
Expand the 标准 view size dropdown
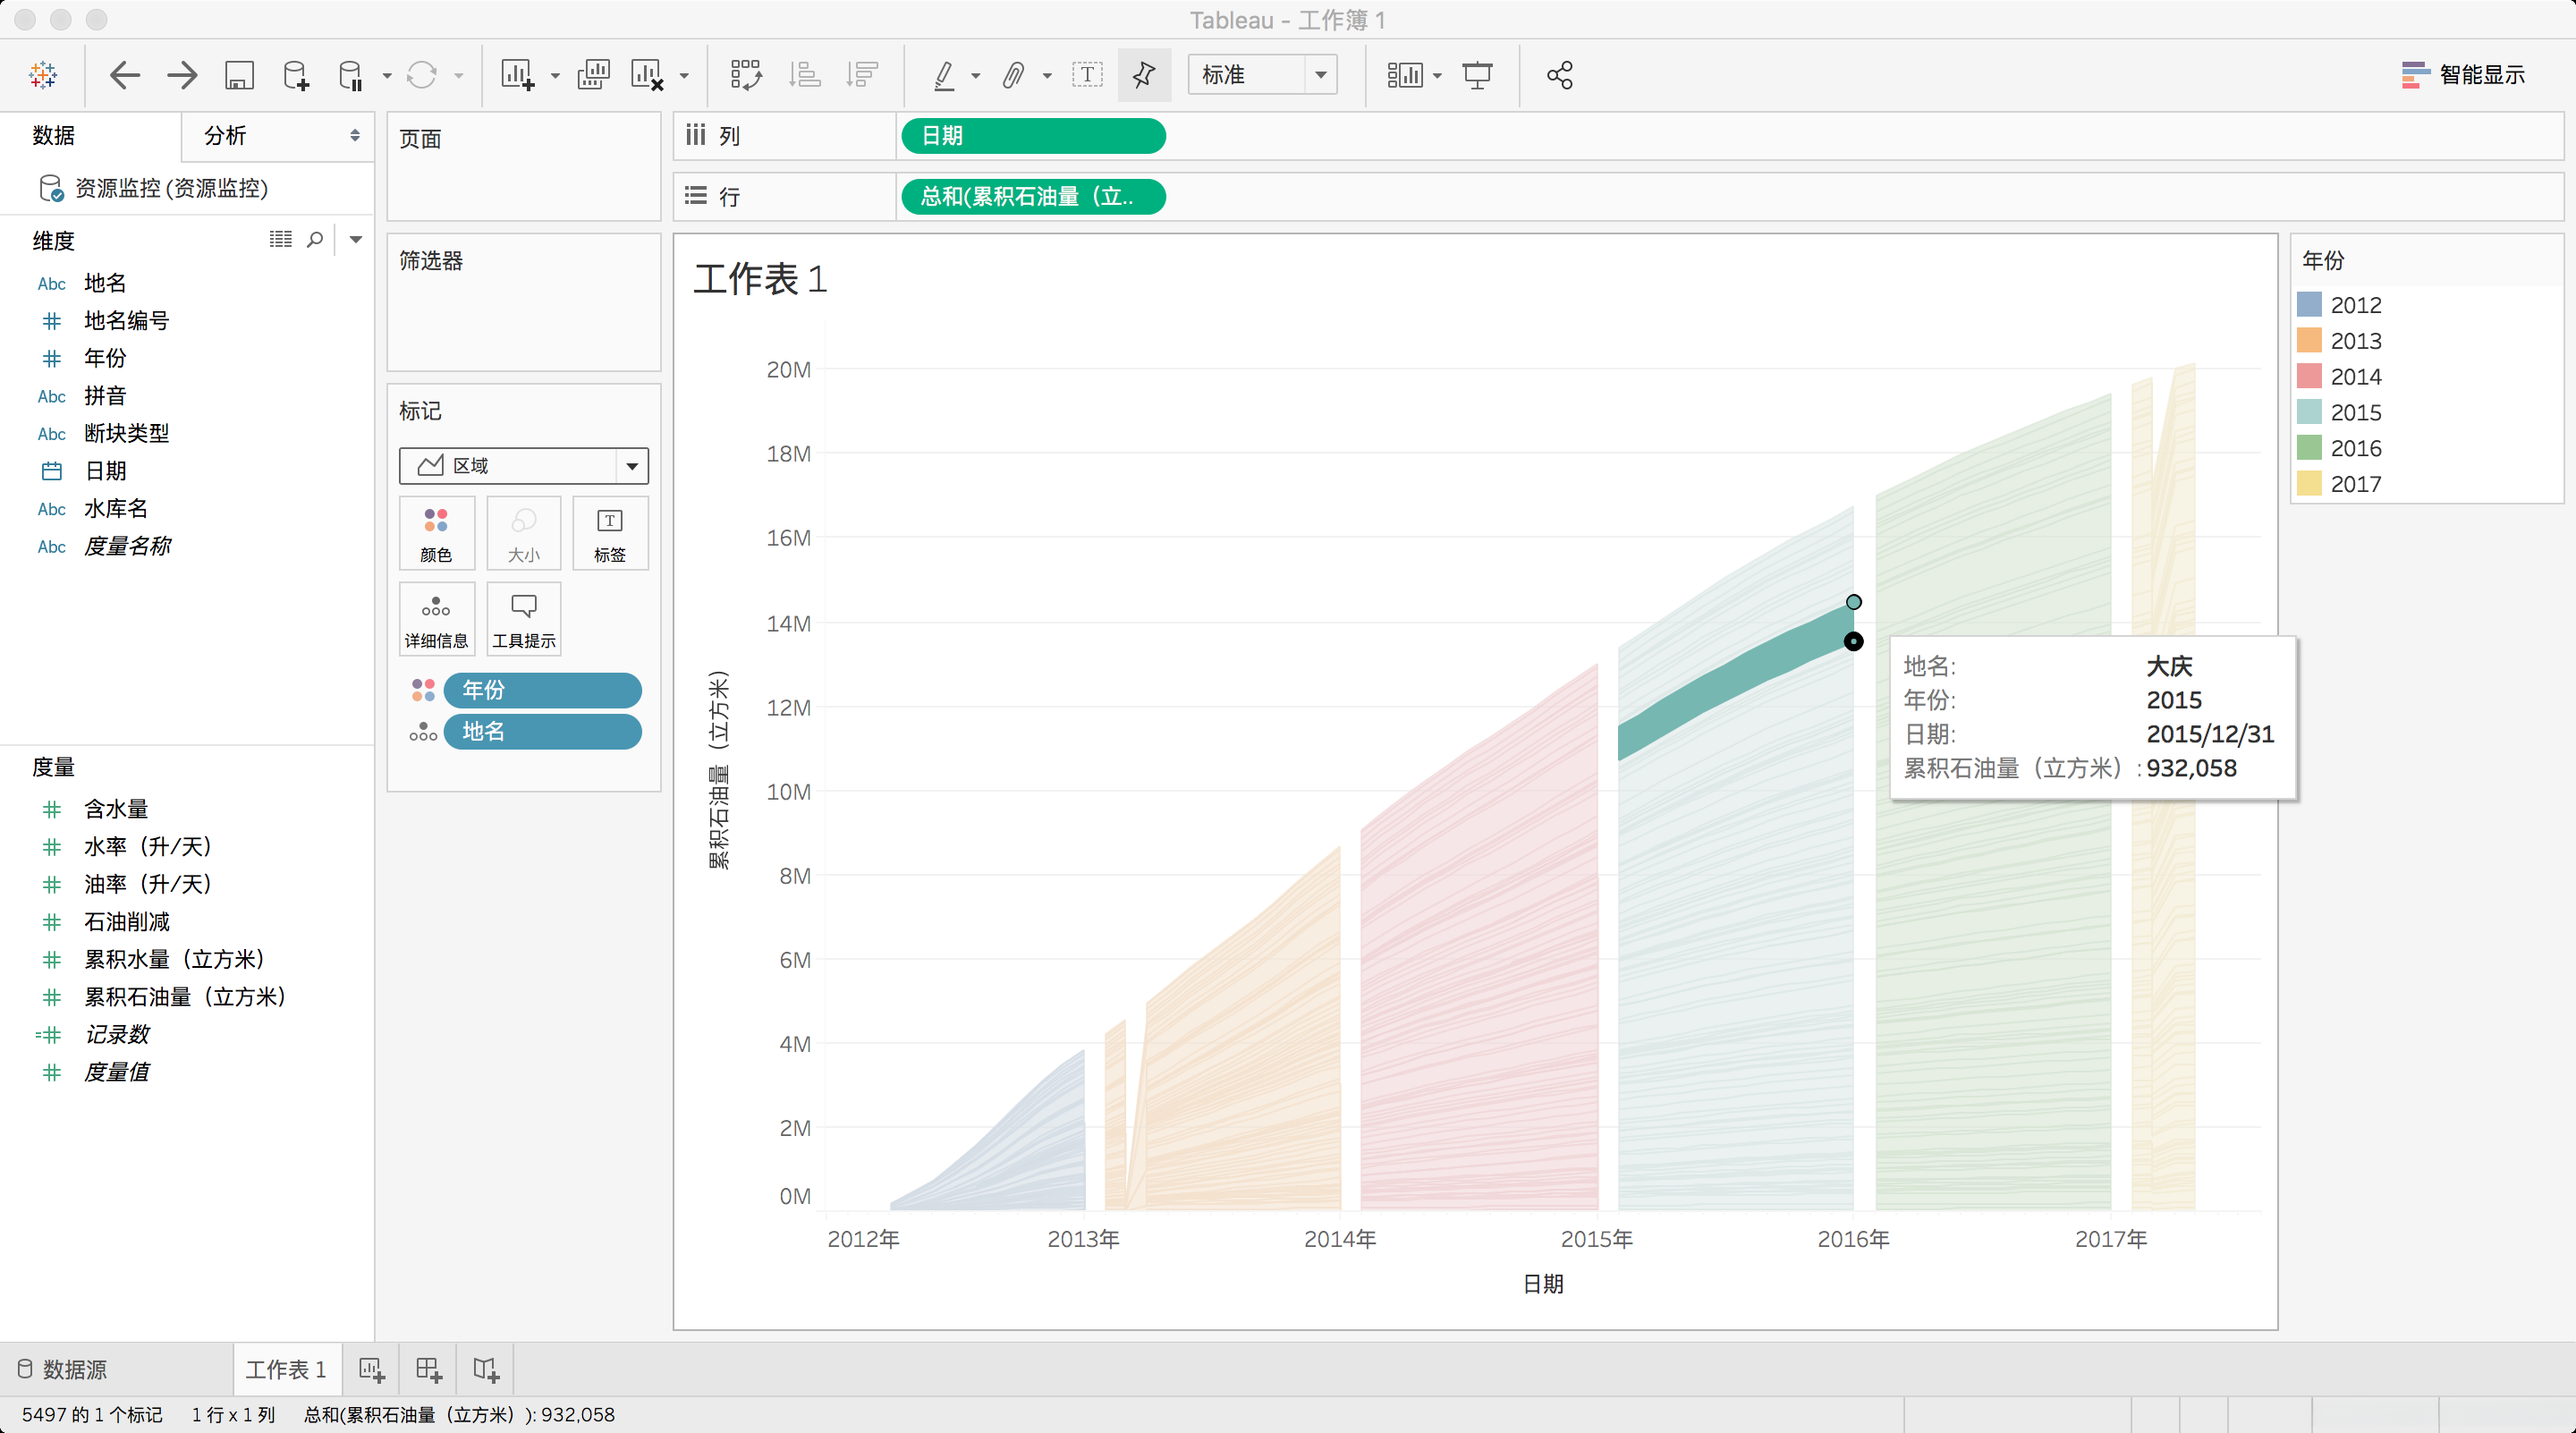[x=1320, y=75]
